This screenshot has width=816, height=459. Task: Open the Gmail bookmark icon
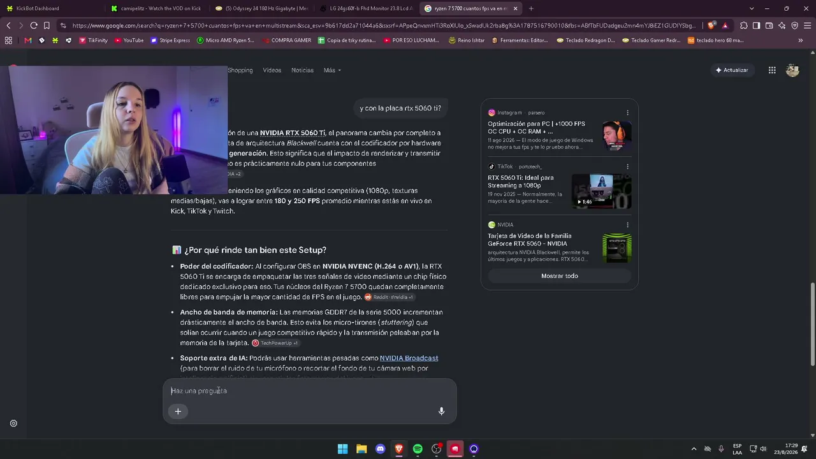tap(28, 40)
